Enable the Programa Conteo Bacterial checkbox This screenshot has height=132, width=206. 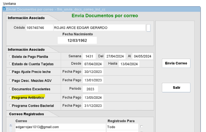pyautogui.click(x=10, y=106)
